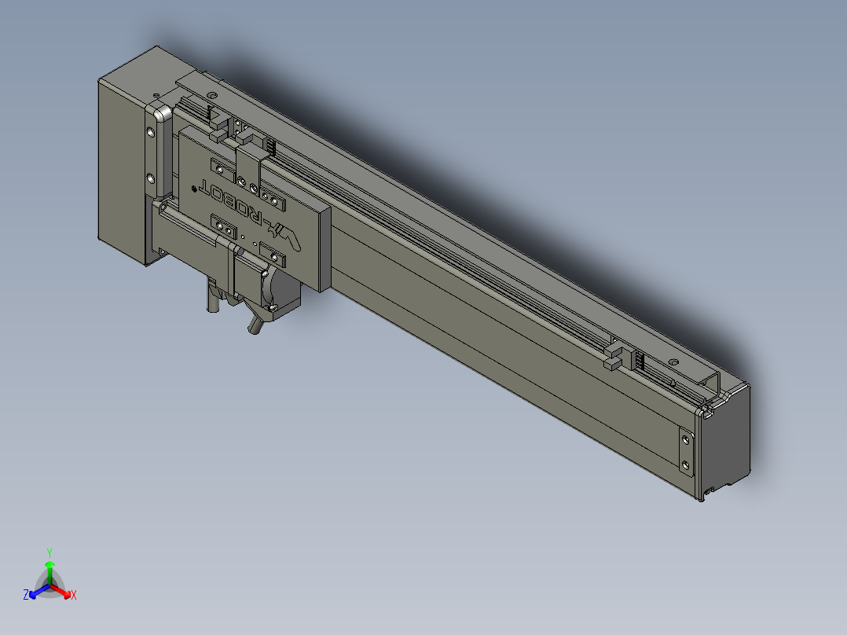
Task: Select the angled cable connector below the carriage
Action: [256, 325]
